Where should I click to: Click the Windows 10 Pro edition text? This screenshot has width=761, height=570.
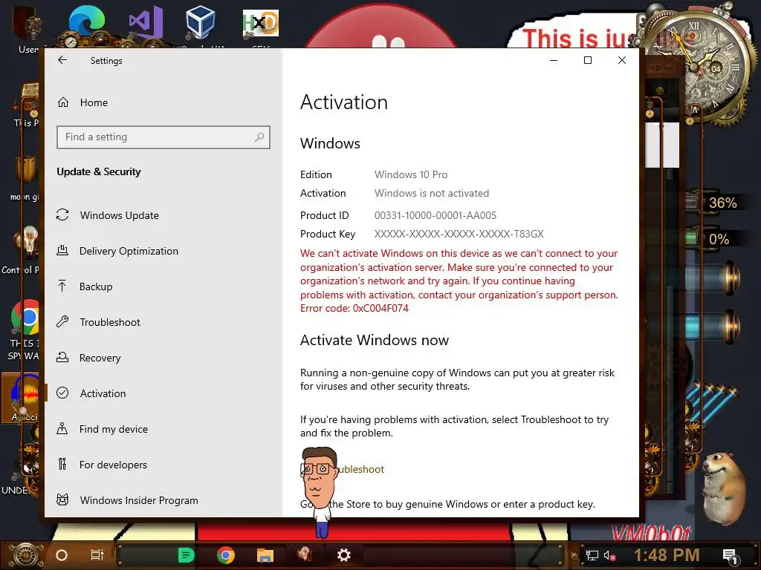click(410, 174)
